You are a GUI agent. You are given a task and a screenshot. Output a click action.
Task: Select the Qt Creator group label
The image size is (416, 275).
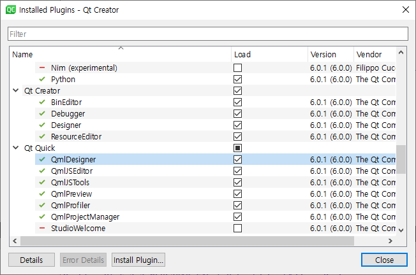point(42,91)
